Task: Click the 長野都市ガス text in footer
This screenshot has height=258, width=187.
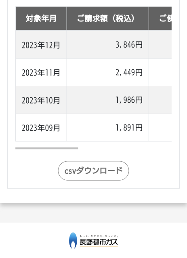Action: (x=99, y=242)
